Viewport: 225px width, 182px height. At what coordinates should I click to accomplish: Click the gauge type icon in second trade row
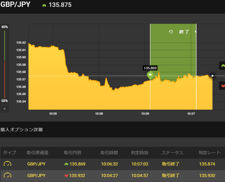click(7, 175)
